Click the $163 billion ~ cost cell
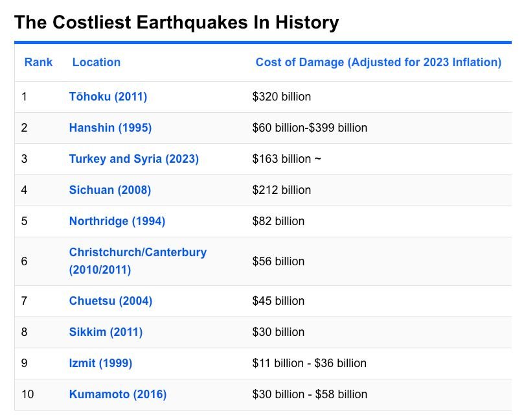 click(286, 159)
